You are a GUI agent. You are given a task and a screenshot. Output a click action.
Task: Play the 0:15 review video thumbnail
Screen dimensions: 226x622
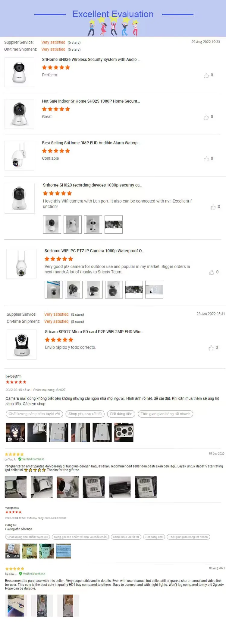pyautogui.click(x=15, y=432)
